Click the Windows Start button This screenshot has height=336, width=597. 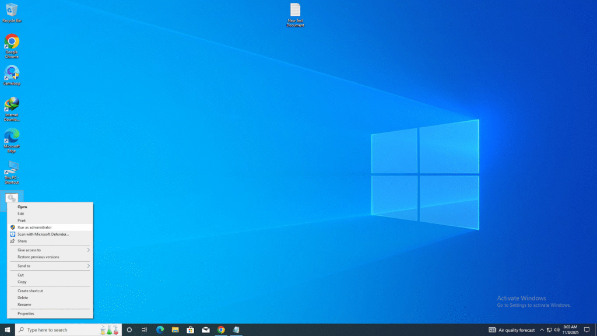pyautogui.click(x=8, y=330)
